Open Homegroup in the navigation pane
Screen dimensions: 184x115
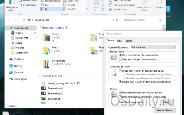tap(20, 79)
